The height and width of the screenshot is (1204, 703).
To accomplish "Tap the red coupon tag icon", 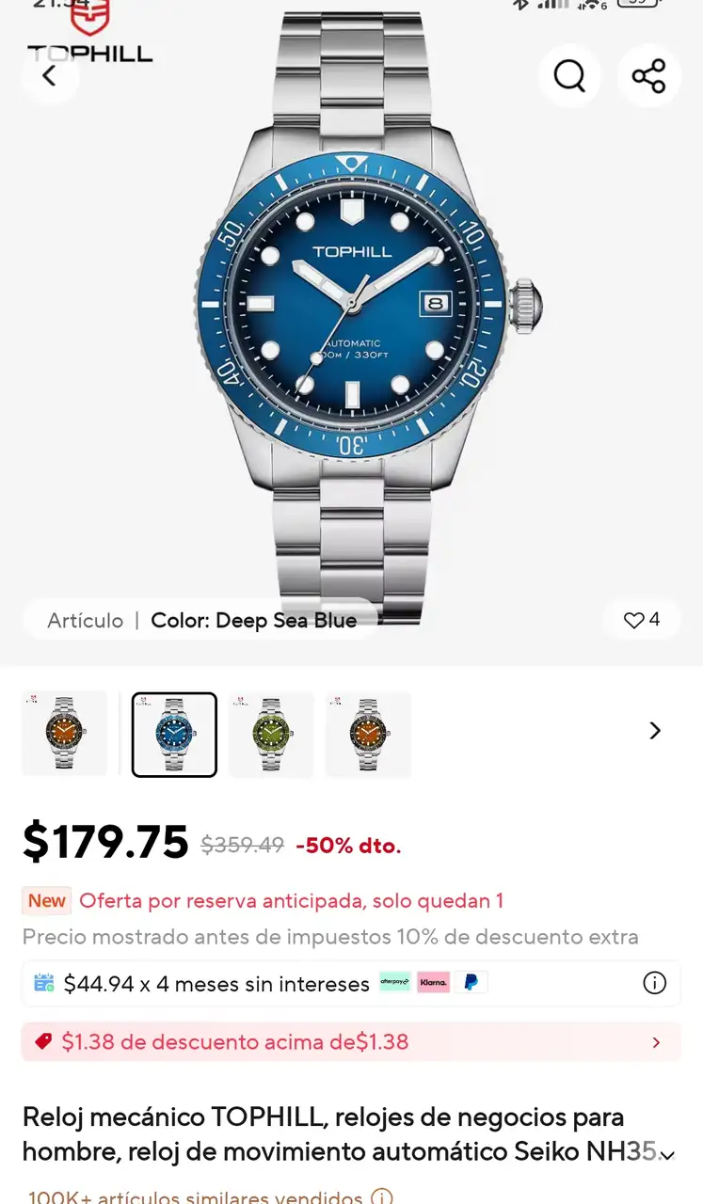I will point(43,1041).
